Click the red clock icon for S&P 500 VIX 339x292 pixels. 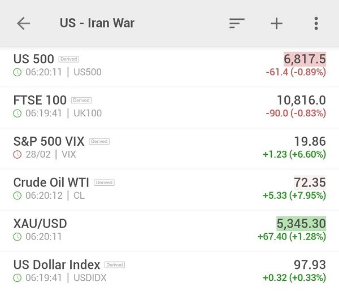[x=18, y=154]
